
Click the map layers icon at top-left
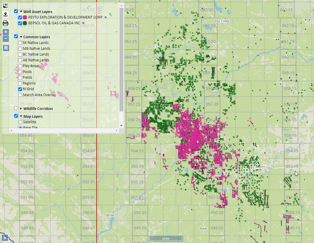[x=5, y=6]
